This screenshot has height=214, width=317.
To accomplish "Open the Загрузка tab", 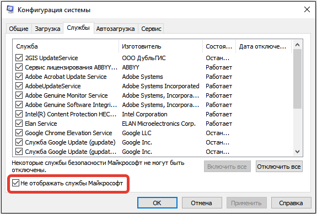I will point(47,29).
